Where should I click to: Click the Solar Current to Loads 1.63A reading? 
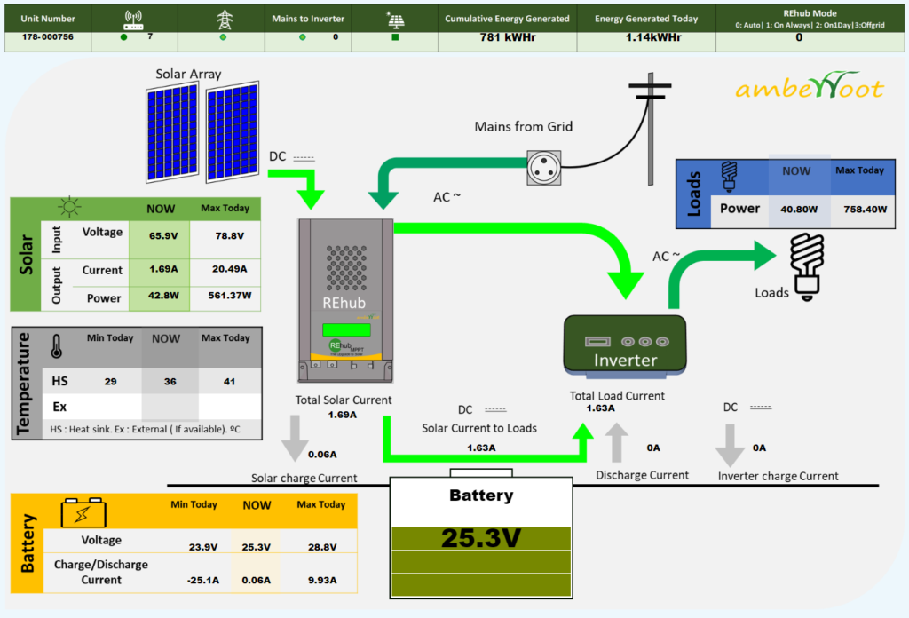(x=481, y=448)
